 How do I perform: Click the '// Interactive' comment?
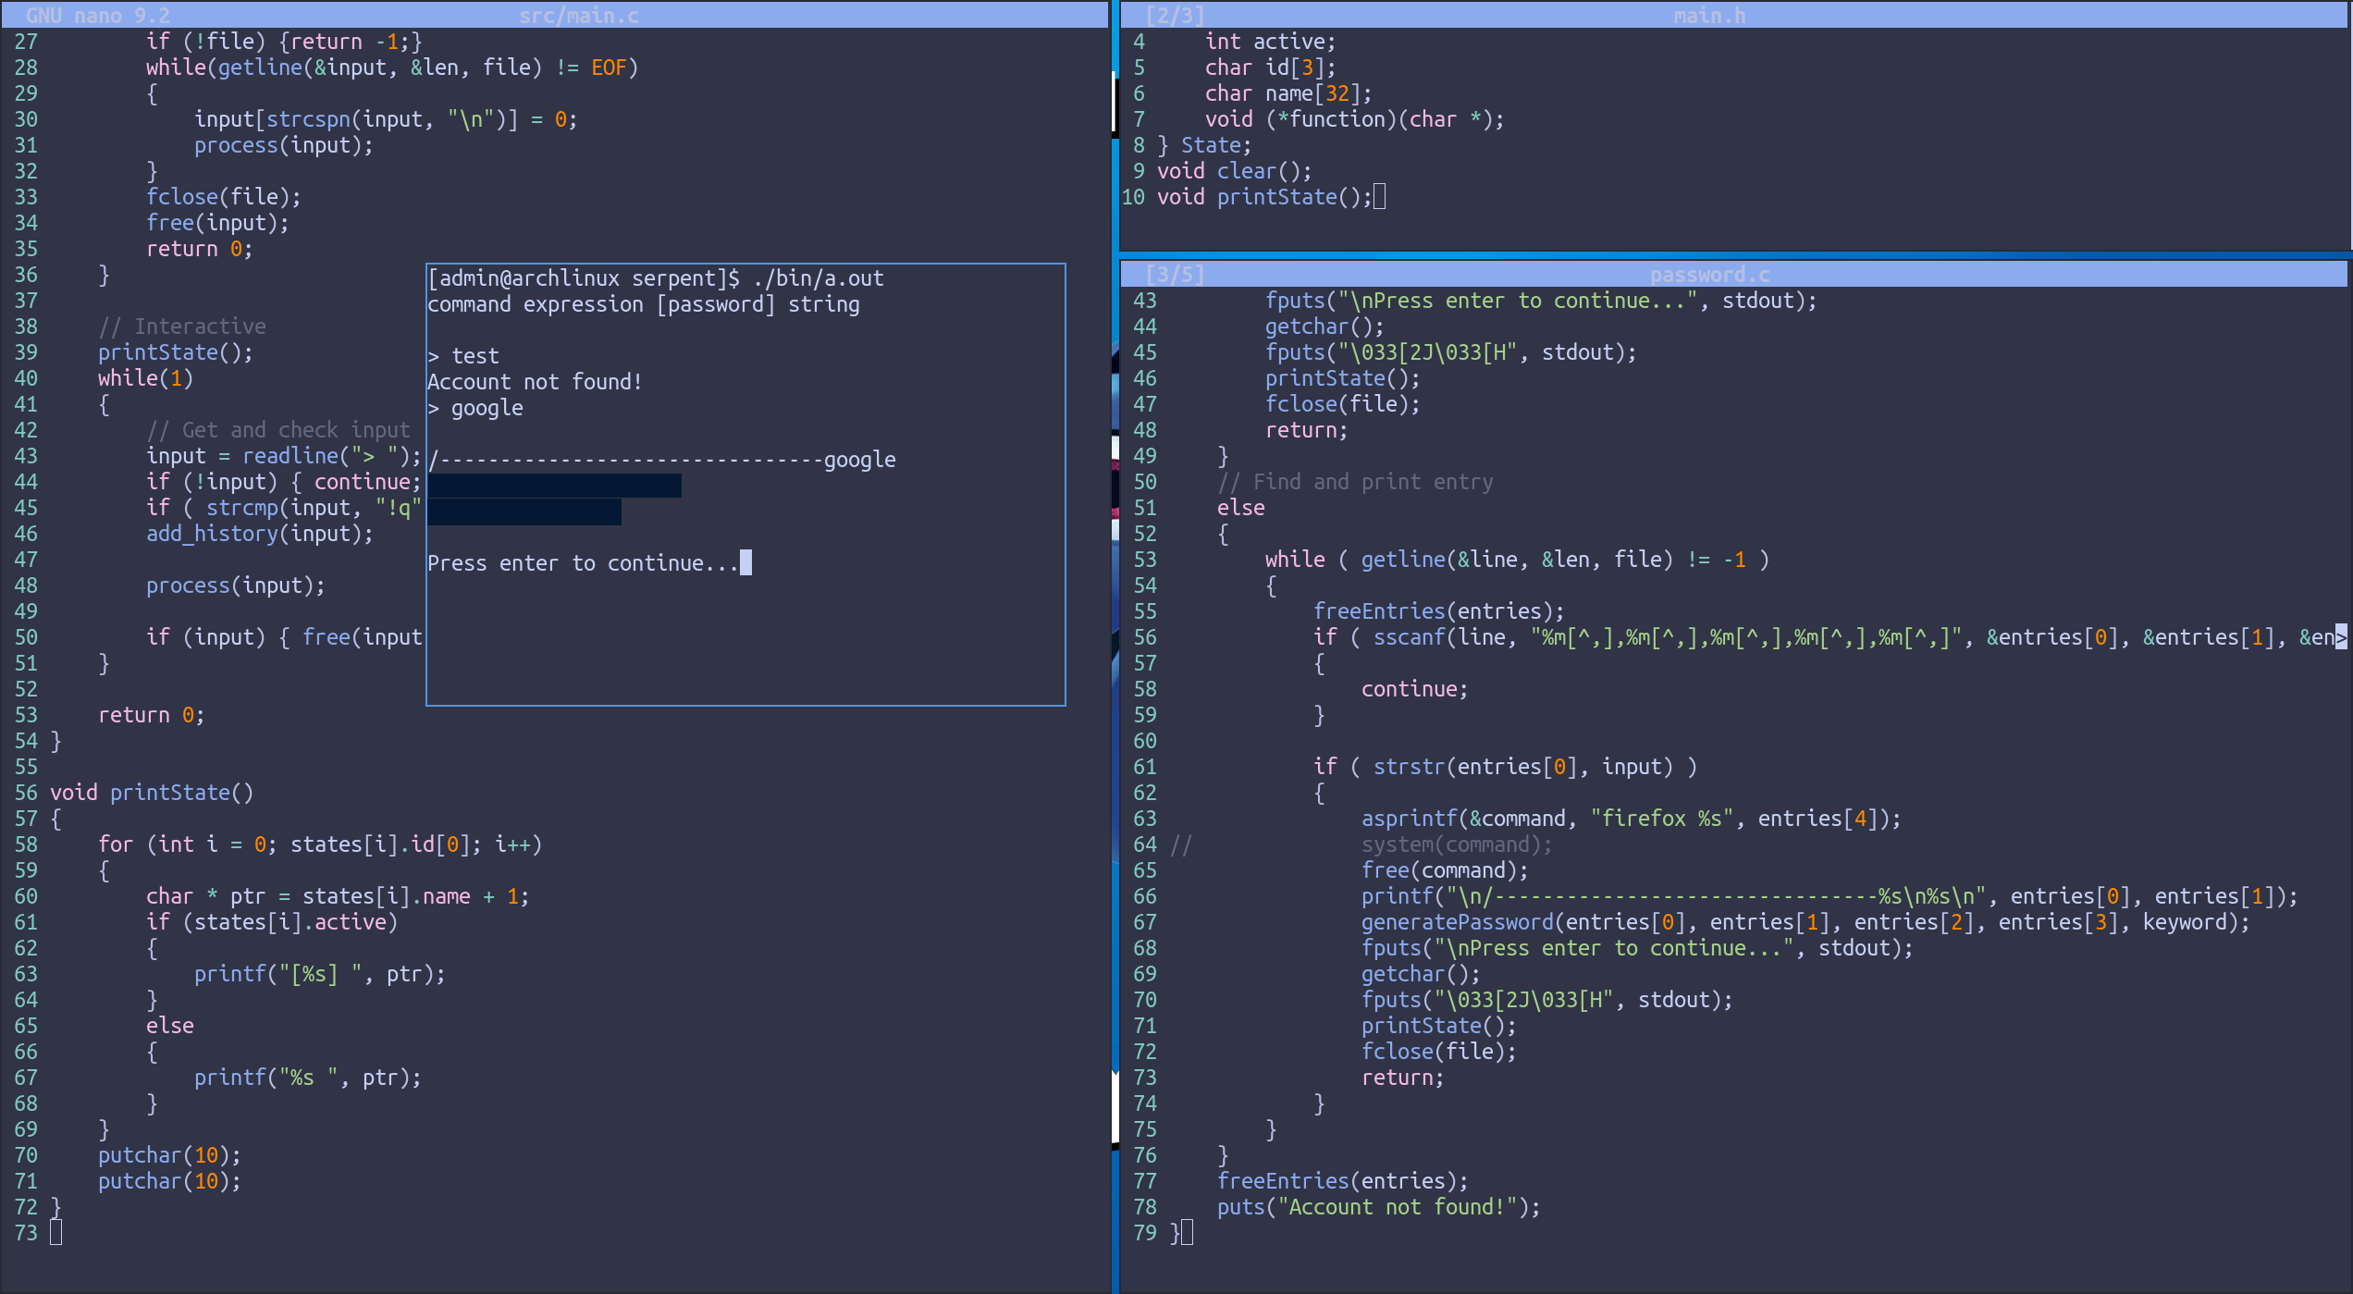coord(182,327)
